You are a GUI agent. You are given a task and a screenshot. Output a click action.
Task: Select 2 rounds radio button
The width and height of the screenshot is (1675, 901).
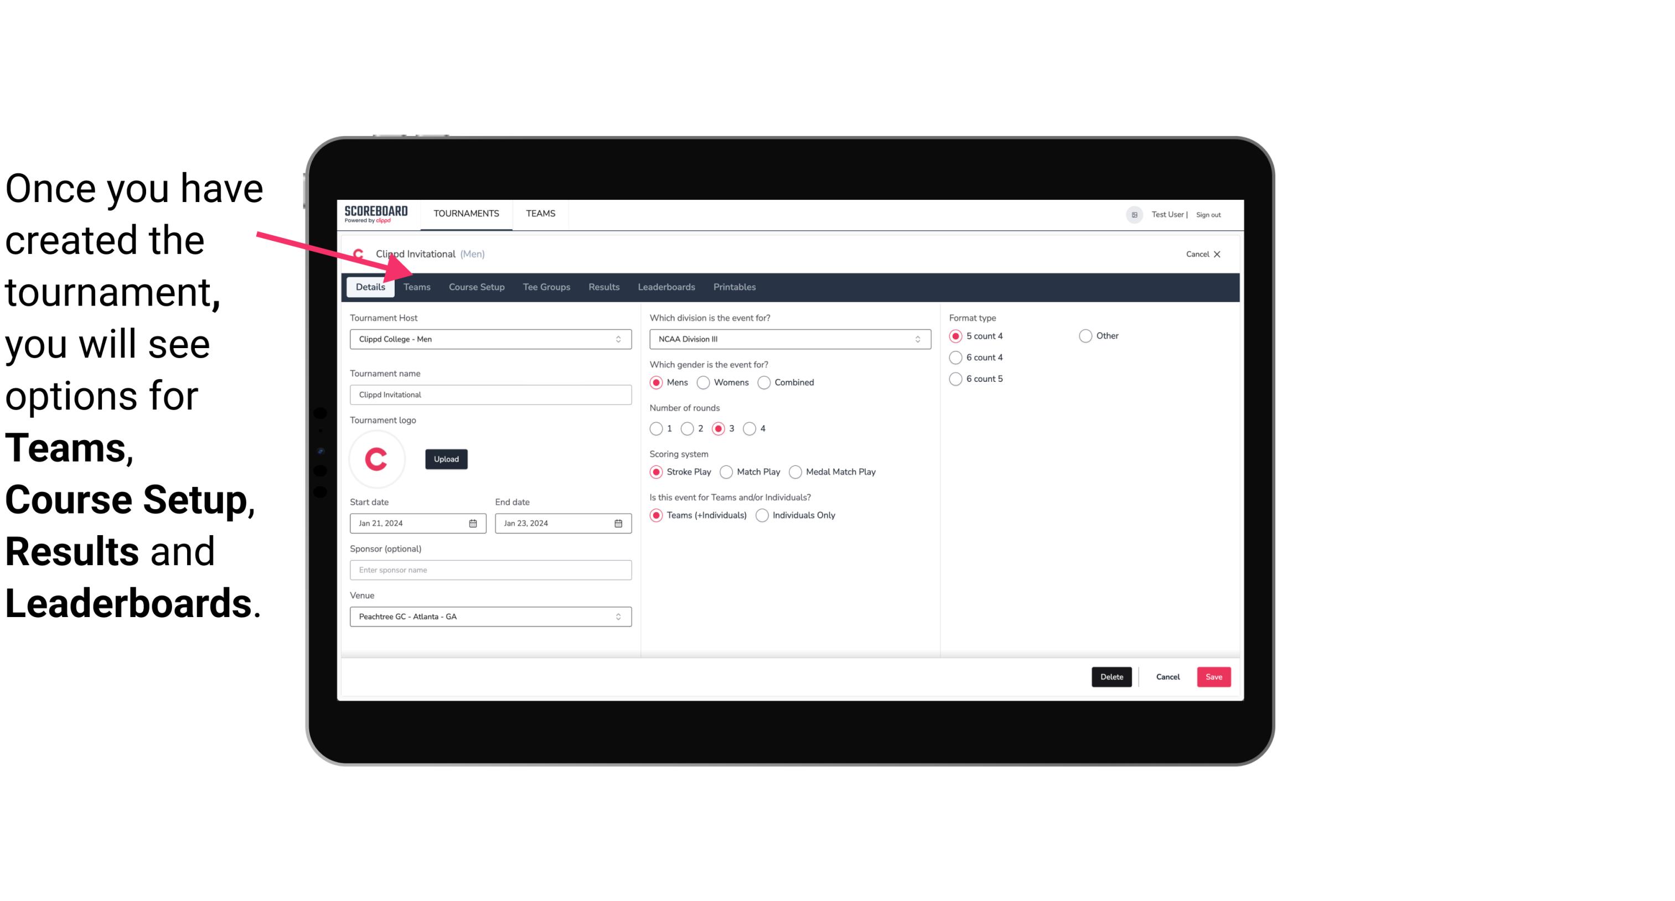click(690, 428)
